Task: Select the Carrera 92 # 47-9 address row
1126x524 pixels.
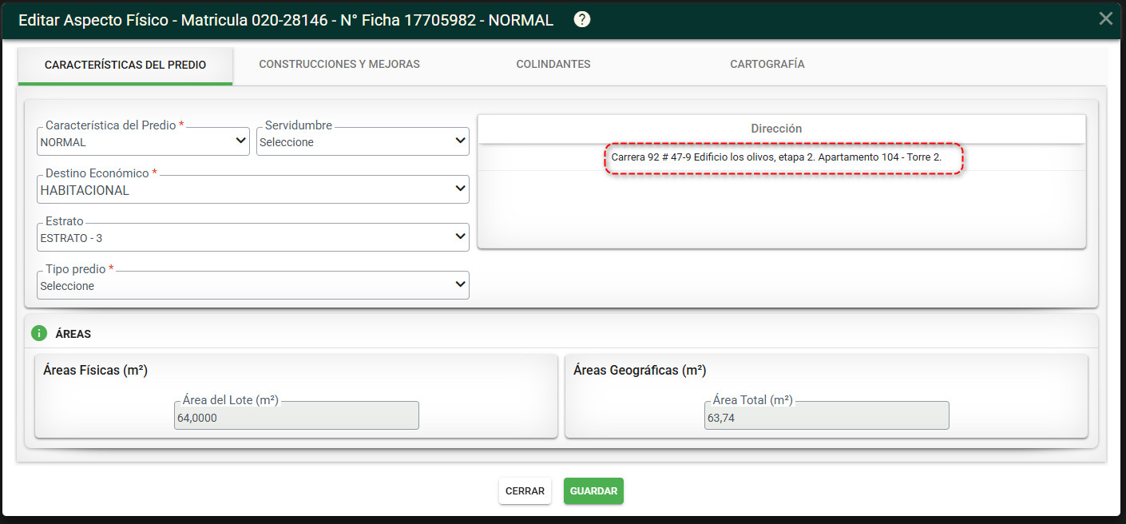Action: [781, 157]
